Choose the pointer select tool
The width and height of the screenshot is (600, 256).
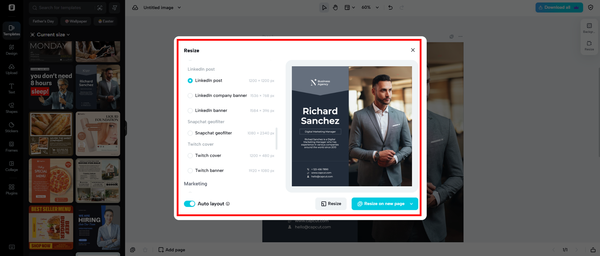tap(324, 7)
